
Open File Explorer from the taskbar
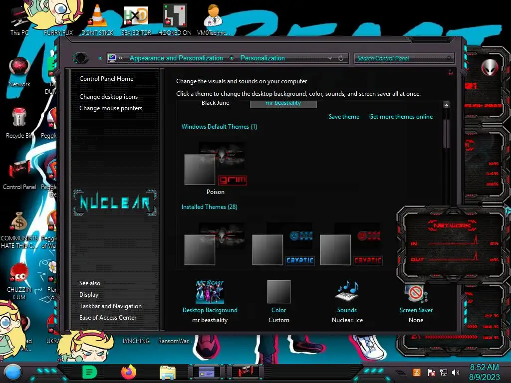168,373
